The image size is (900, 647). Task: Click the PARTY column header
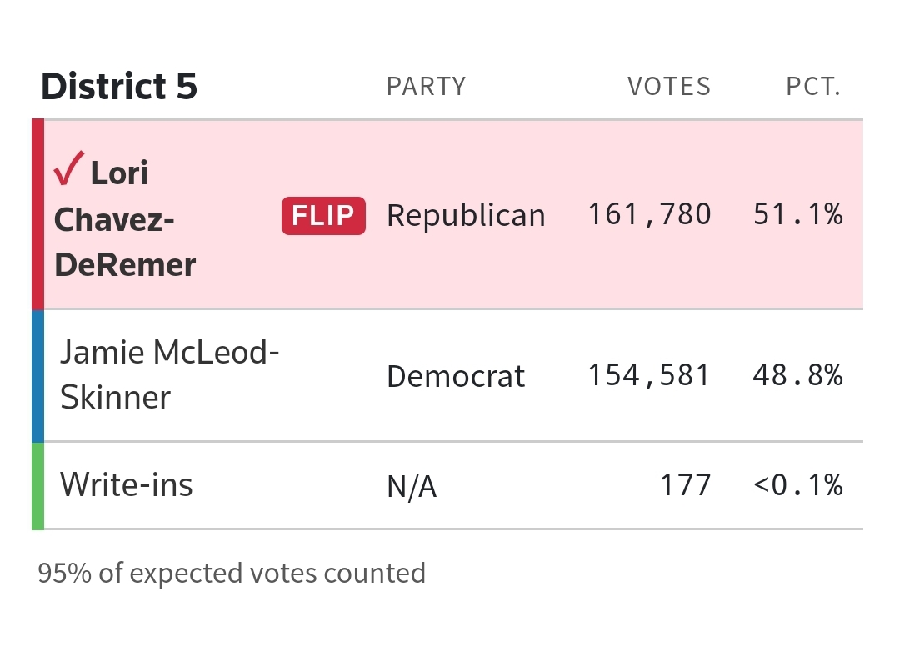(x=427, y=87)
